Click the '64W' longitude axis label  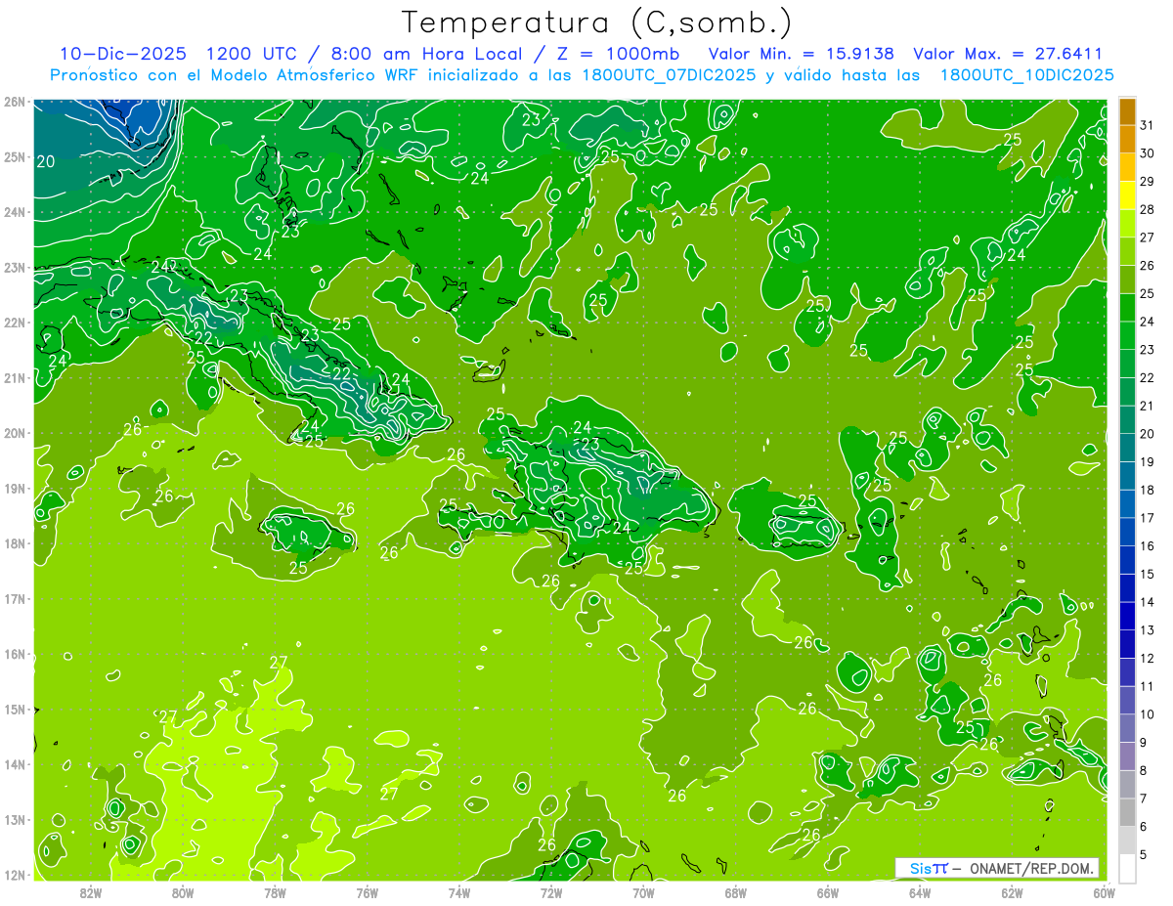point(919,892)
